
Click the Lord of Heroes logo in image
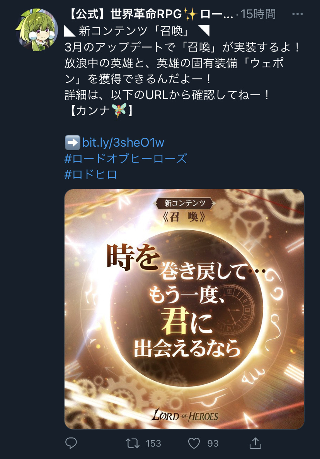[x=184, y=415]
